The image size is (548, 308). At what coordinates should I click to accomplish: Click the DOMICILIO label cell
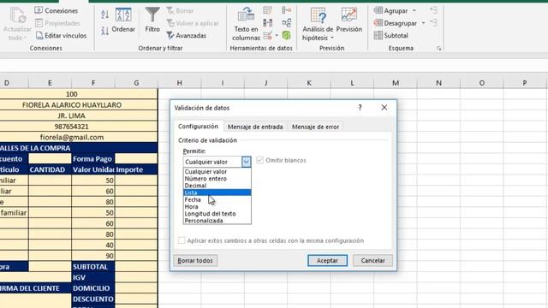(93, 288)
